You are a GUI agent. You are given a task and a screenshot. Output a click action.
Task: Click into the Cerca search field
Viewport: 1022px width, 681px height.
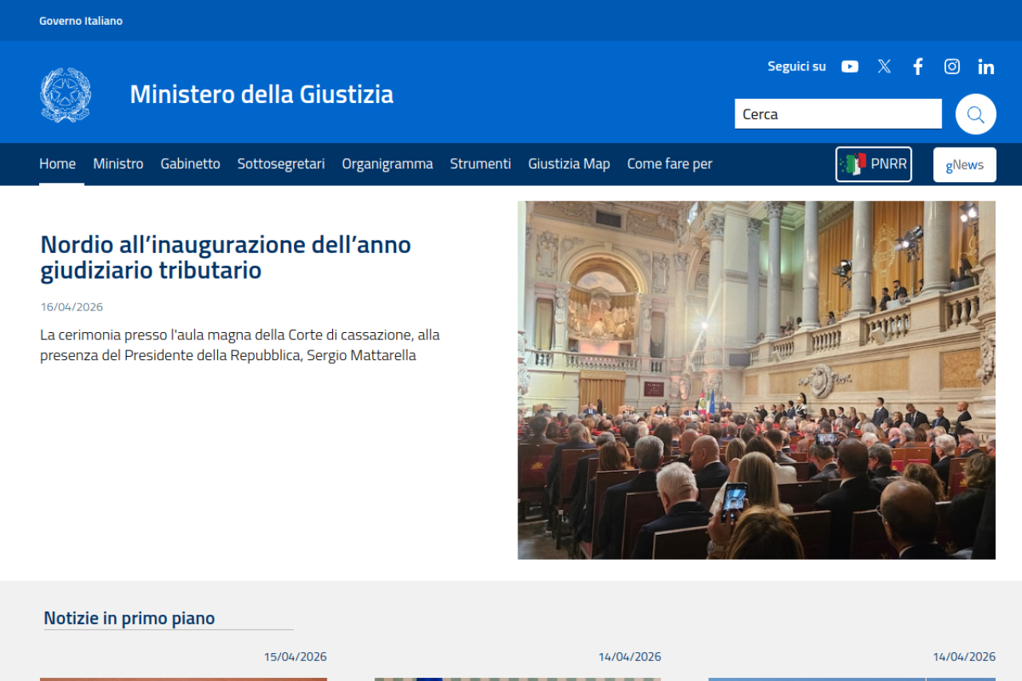pos(838,114)
